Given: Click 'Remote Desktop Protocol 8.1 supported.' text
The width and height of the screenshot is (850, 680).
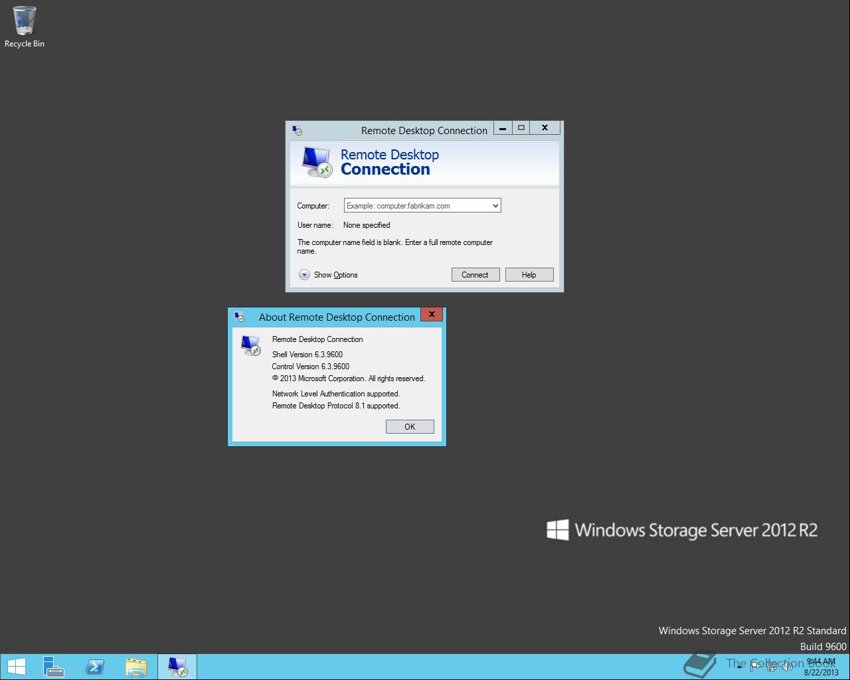Looking at the screenshot, I should 336,406.
